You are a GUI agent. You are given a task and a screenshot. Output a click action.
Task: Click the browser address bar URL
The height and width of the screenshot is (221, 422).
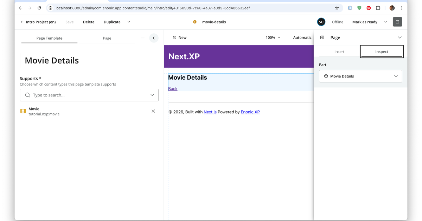(x=153, y=8)
